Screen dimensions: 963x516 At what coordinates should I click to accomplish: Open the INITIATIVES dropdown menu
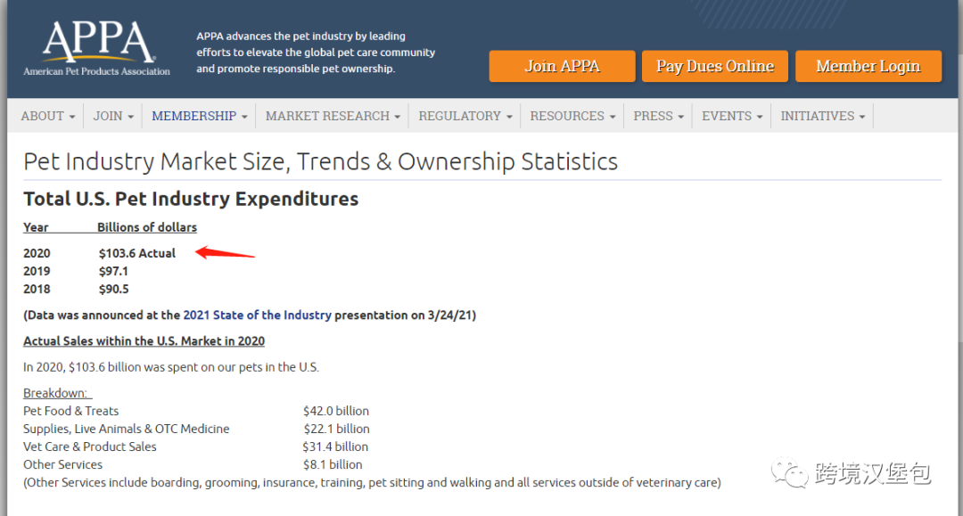[822, 116]
